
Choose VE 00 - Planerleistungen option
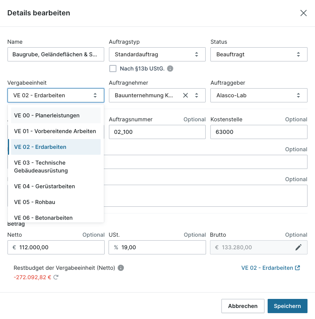(x=56, y=115)
